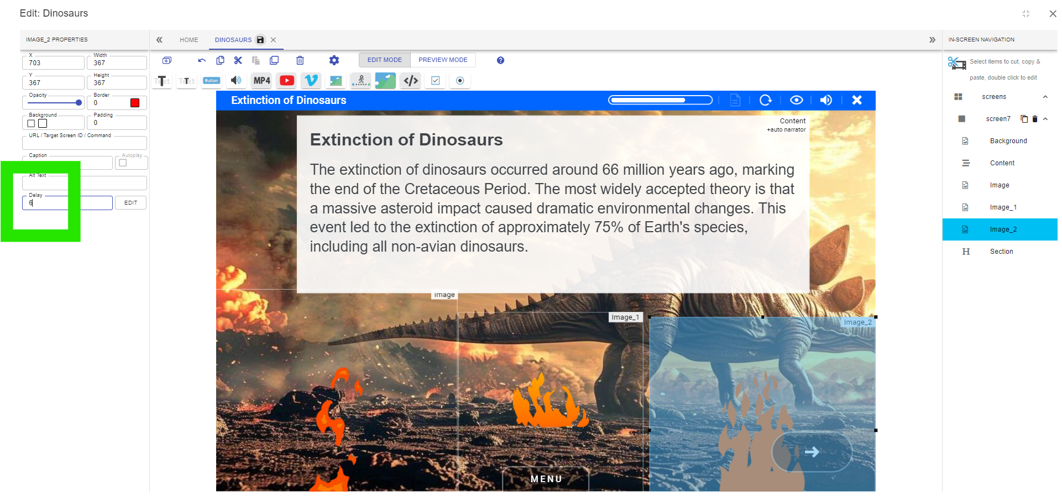1062x496 pixels.
Task: Open the settings gear in toolbar
Action: 334,60
